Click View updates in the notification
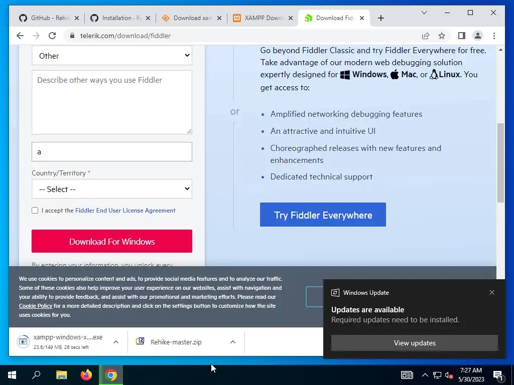 click(415, 343)
